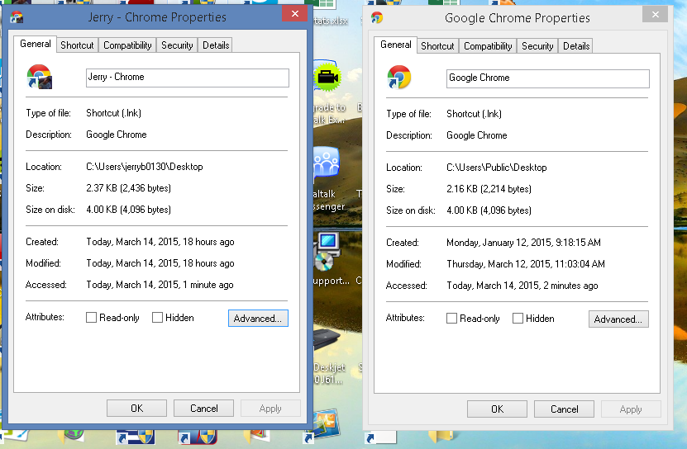Enable Read-only checkbox in Google Chrome Properties
This screenshot has height=449, width=687.
451,318
